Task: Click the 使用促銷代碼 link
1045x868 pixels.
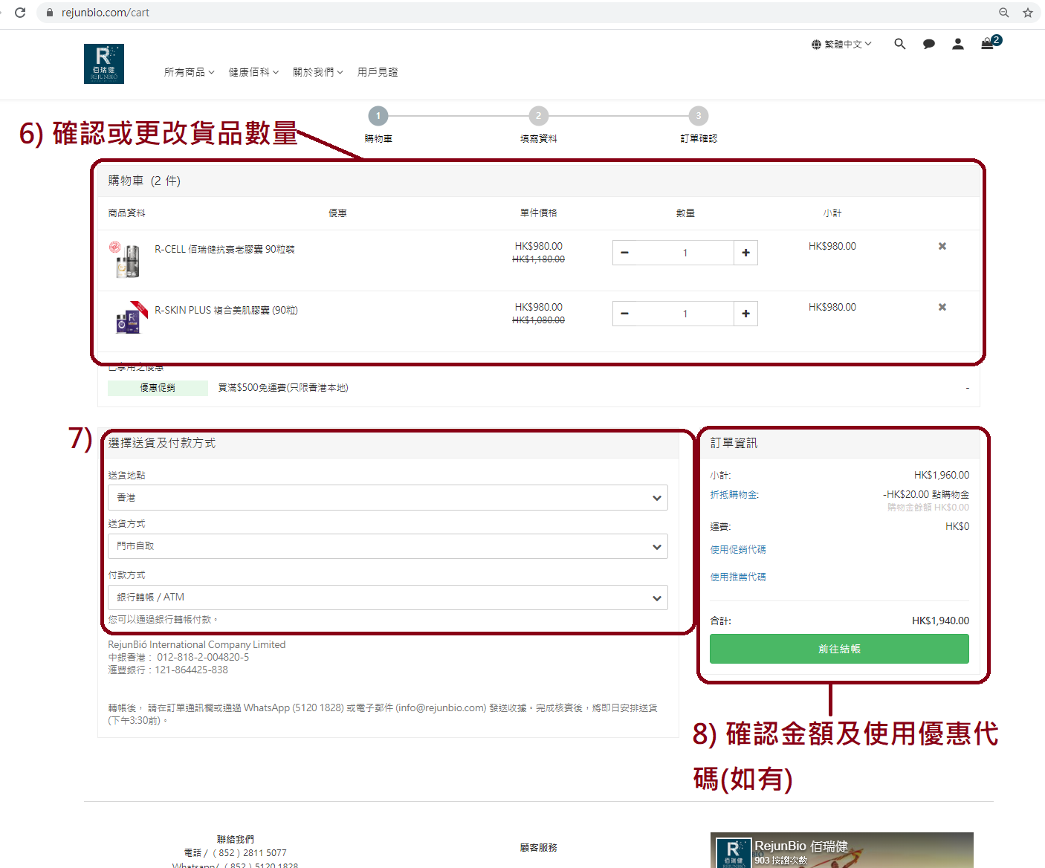Action: (x=737, y=550)
